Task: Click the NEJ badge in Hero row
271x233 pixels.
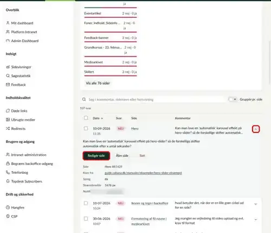Action: 121,129
